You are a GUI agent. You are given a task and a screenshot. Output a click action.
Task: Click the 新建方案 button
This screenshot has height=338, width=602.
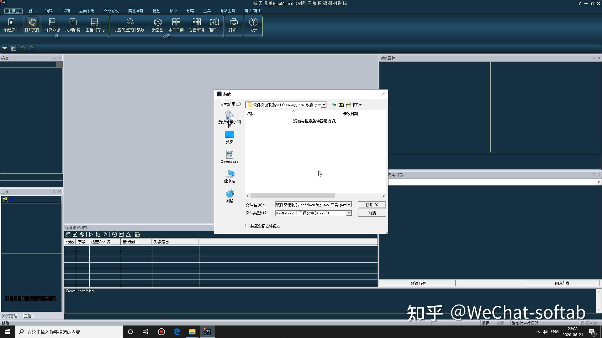pos(418,283)
